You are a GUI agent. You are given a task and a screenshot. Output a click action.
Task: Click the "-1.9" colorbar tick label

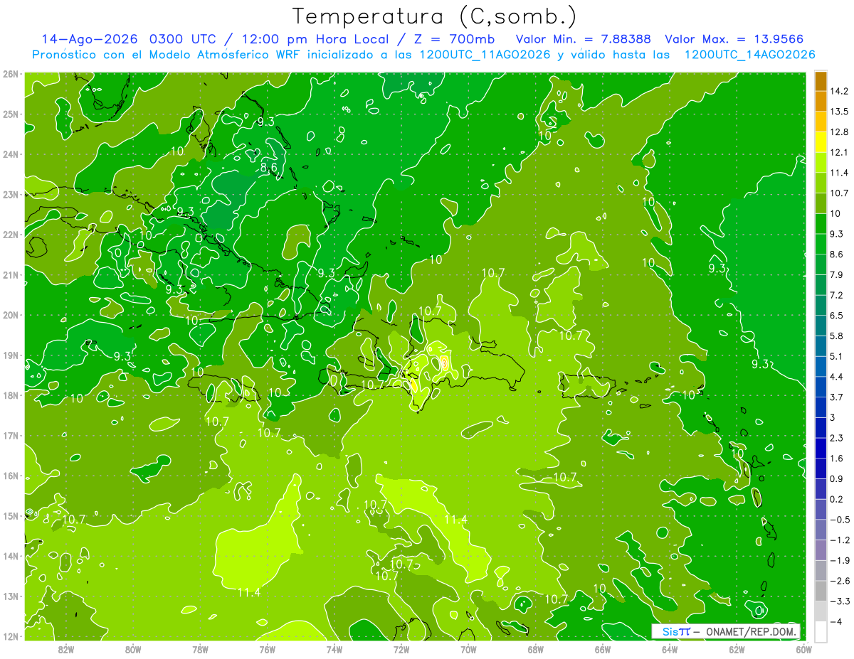[x=839, y=560]
